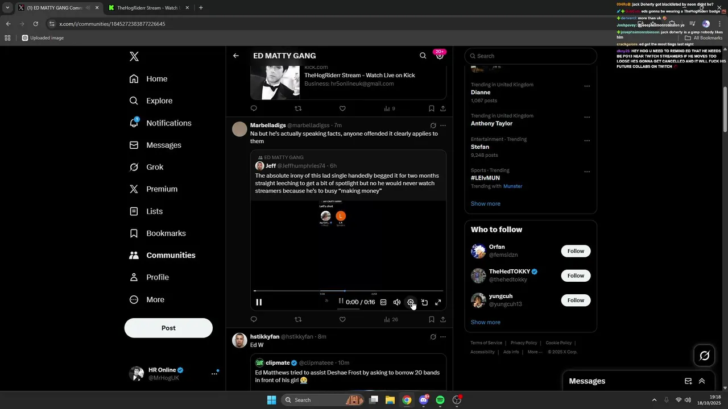Click the Chrome address bar URL
This screenshot has width=728, height=409.
(x=112, y=24)
